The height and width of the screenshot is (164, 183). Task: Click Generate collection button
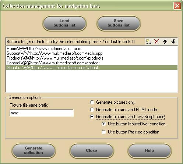point(34,150)
